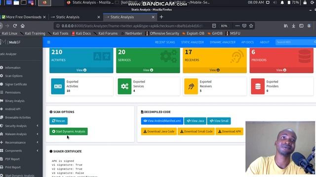Click Download Smali Code button
This screenshot has width=316, height=177.
coord(196,131)
